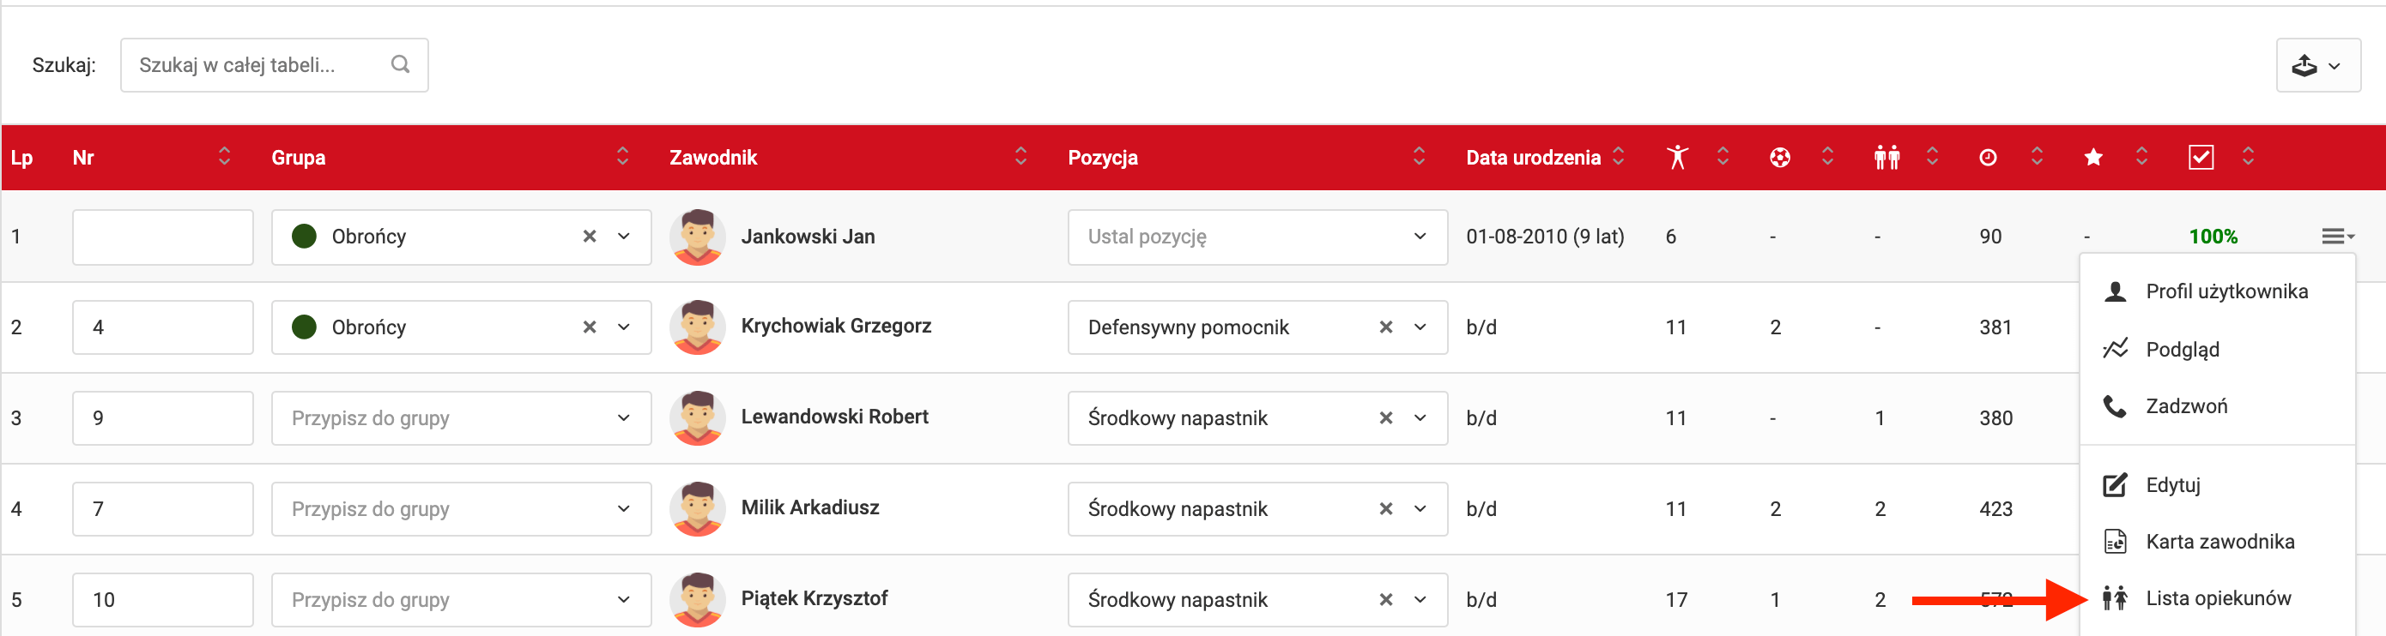The width and height of the screenshot is (2386, 636).
Task: Open group dropdown for Piątek Krzysztof
Action: (623, 600)
